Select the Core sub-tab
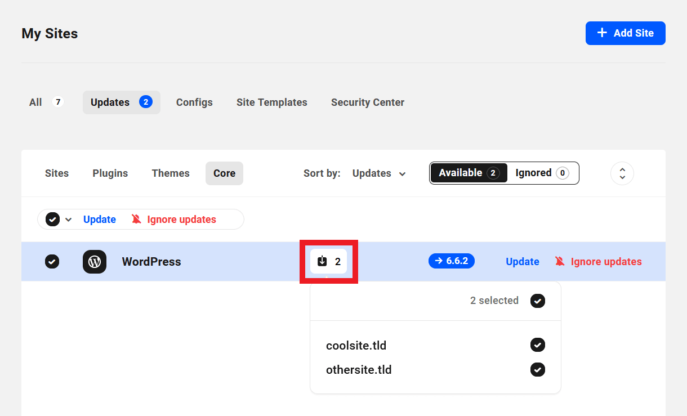The image size is (687, 416). [x=224, y=173]
